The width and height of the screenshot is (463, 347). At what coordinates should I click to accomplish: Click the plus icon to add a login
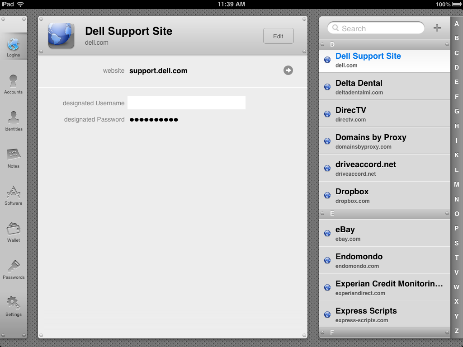(x=437, y=28)
